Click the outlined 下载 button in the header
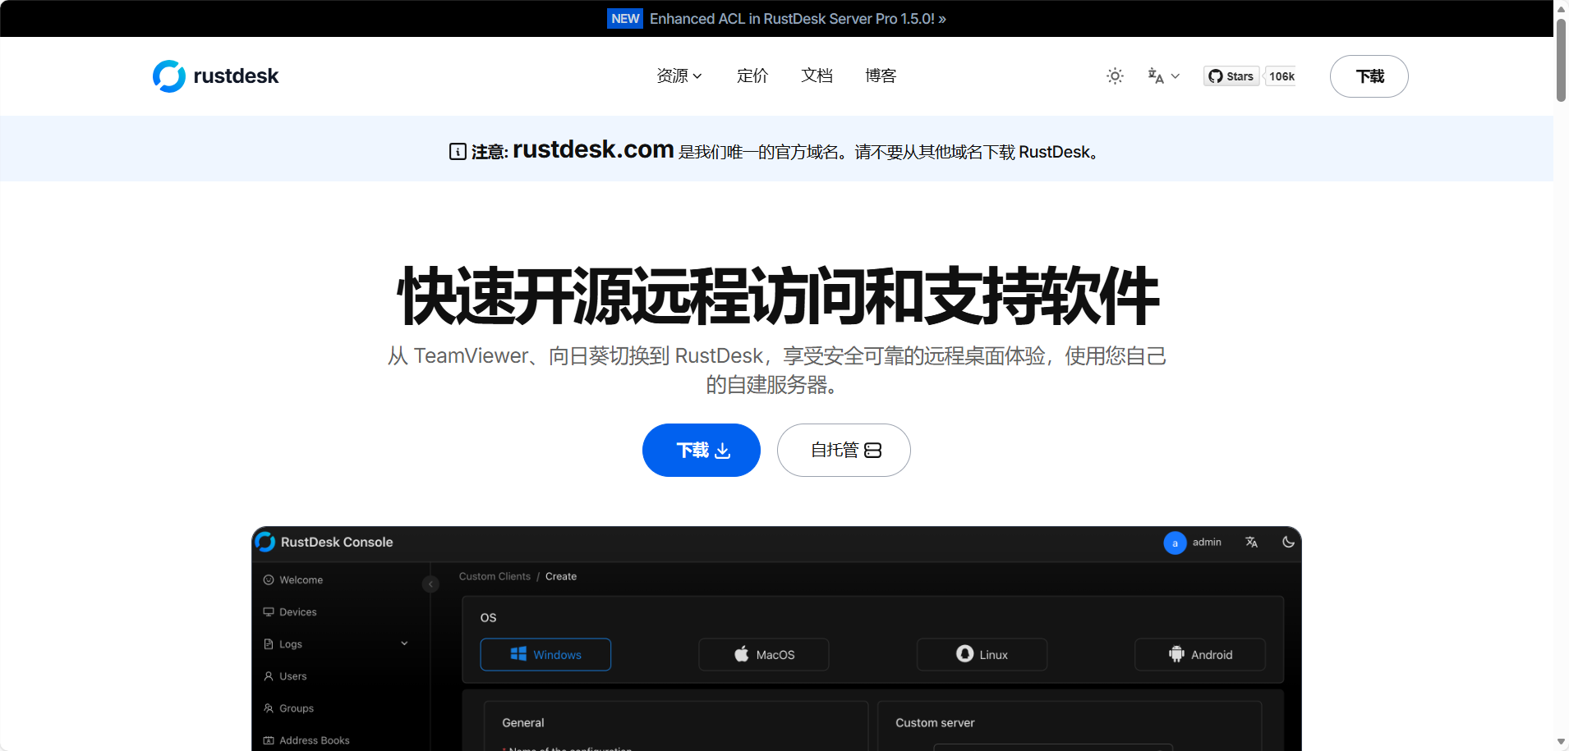 pos(1369,76)
